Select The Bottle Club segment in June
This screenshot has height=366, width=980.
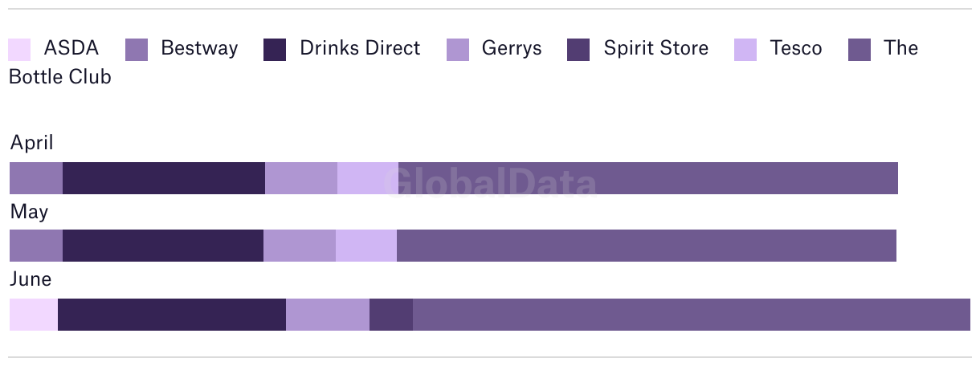click(692, 315)
